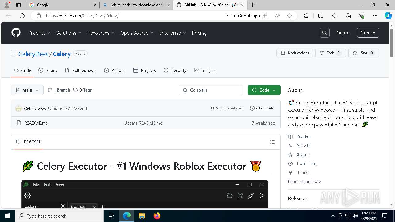The height and width of the screenshot is (222, 395).
Task: Launch Firefox from taskbar
Action: pyautogui.click(x=157, y=216)
